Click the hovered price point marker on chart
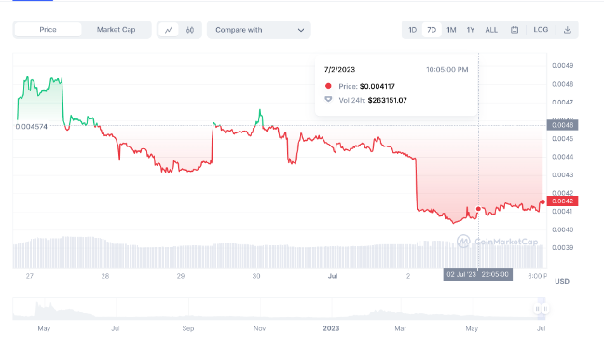 478,209
